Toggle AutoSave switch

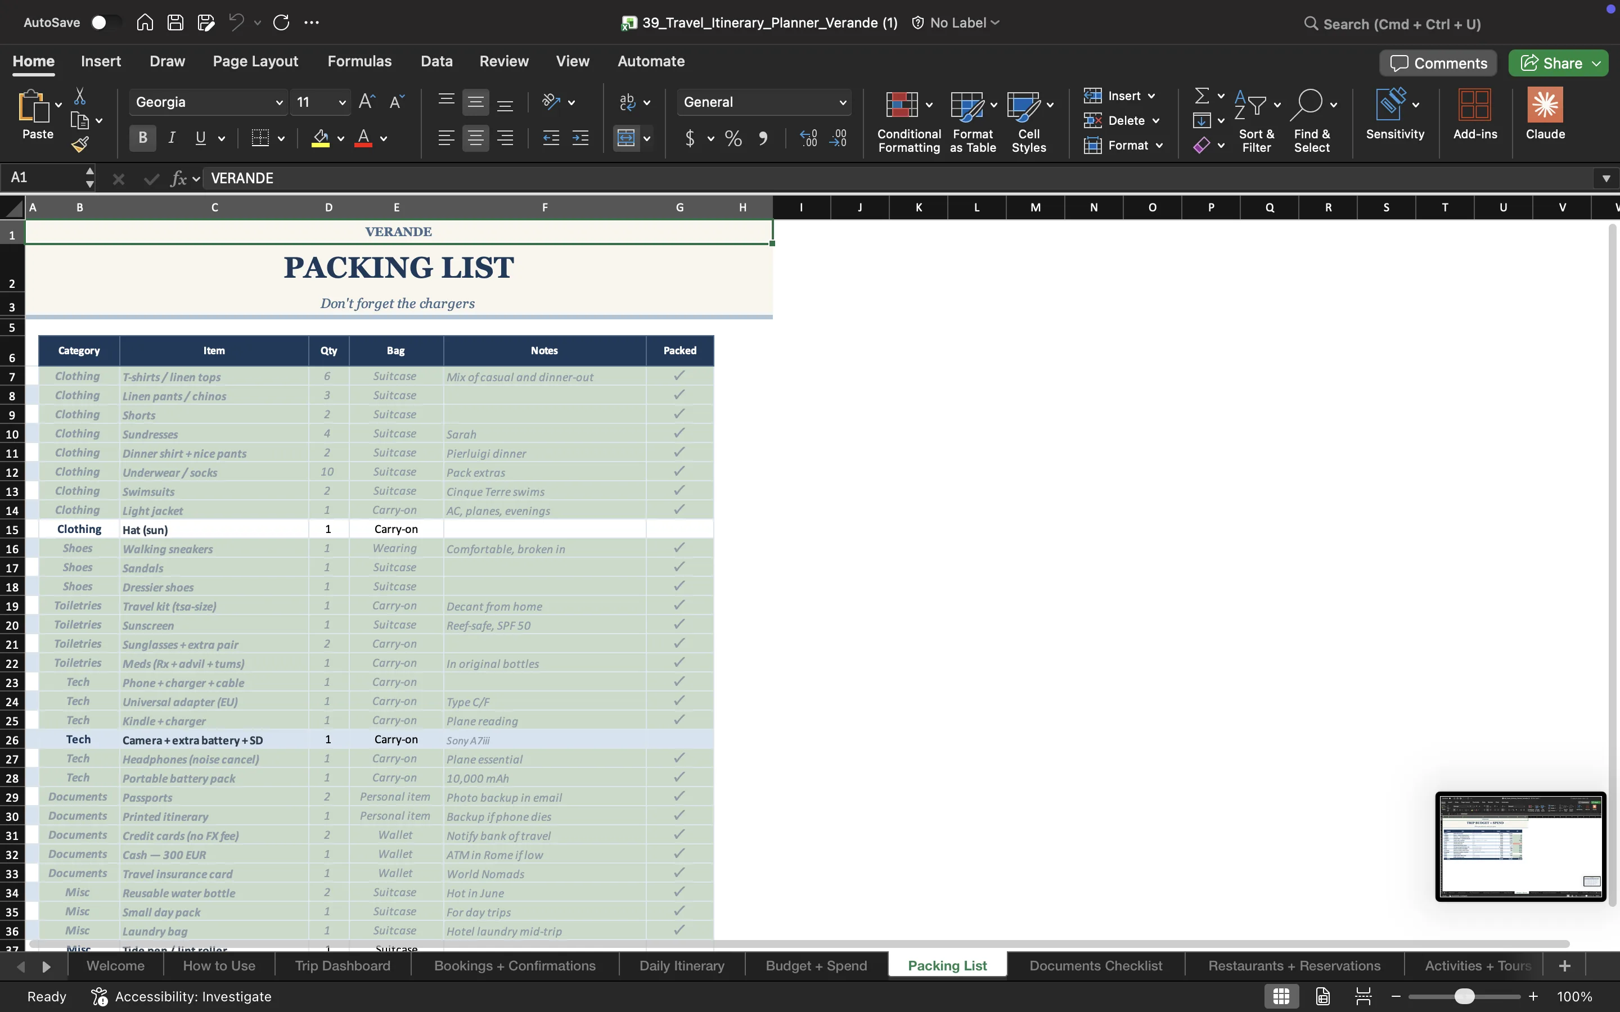click(x=105, y=22)
